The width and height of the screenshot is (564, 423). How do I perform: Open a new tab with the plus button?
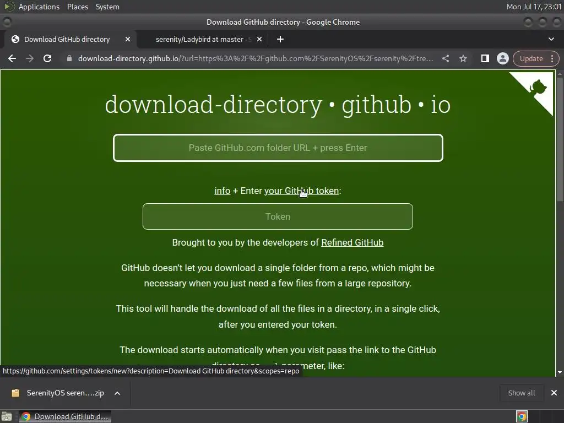coord(280,39)
